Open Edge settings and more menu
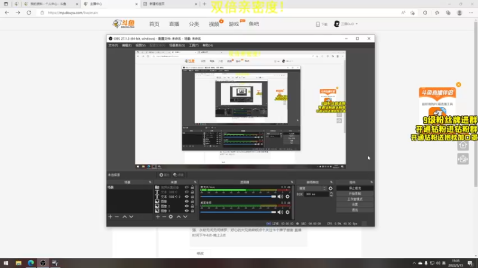This screenshot has height=268, width=478. coord(471,13)
